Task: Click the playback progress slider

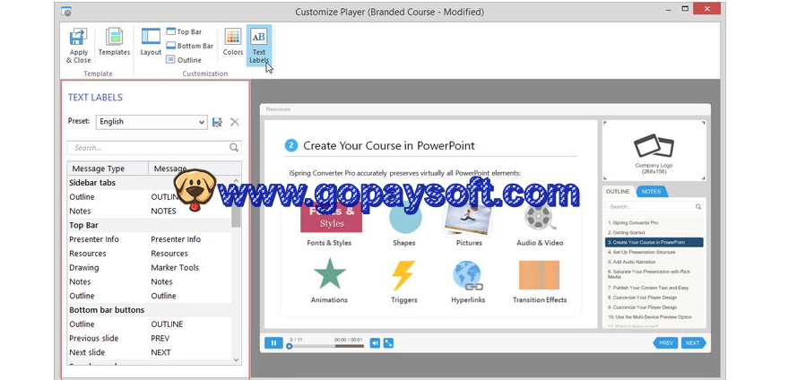Action: point(326,346)
